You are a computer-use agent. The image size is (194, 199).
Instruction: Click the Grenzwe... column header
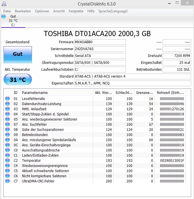pos(144,93)
